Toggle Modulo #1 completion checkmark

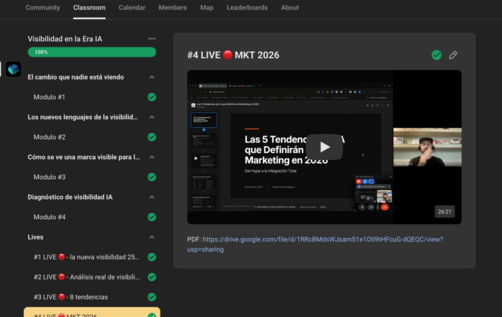click(152, 97)
